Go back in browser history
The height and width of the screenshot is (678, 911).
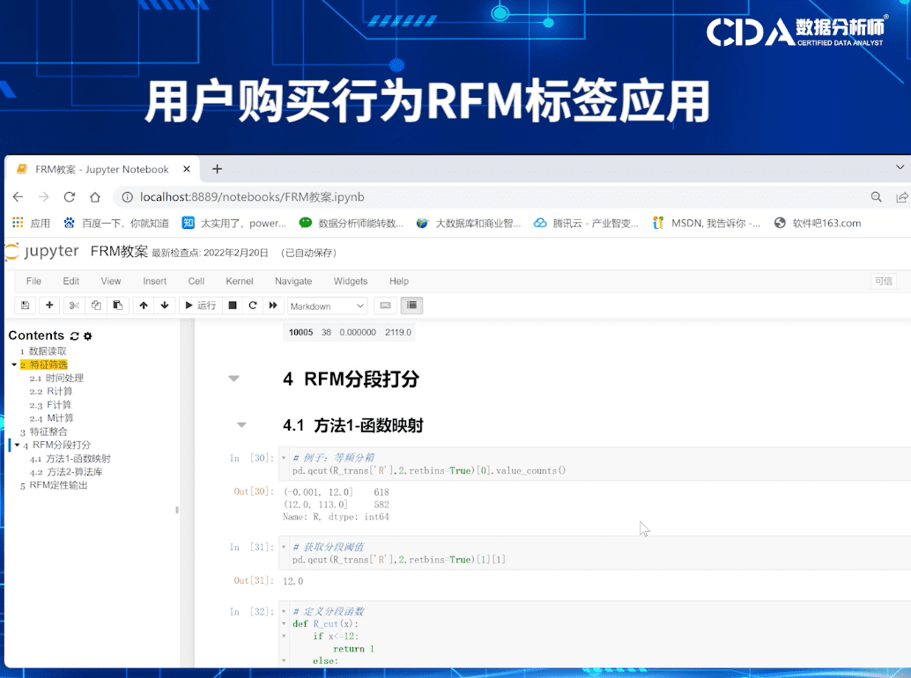click(18, 196)
